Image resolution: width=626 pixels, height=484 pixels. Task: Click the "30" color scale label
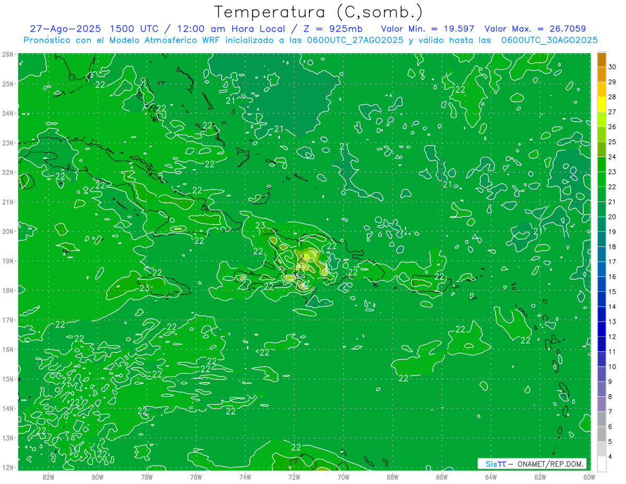pos(612,66)
